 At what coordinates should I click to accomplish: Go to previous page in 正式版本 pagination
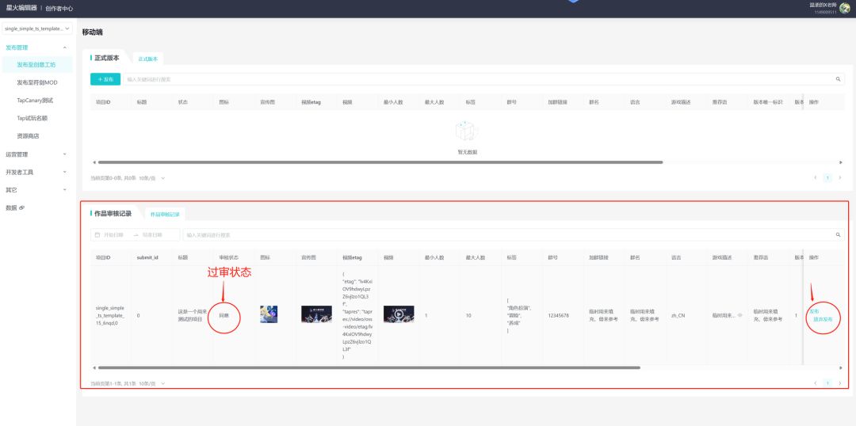pyautogui.click(x=816, y=178)
